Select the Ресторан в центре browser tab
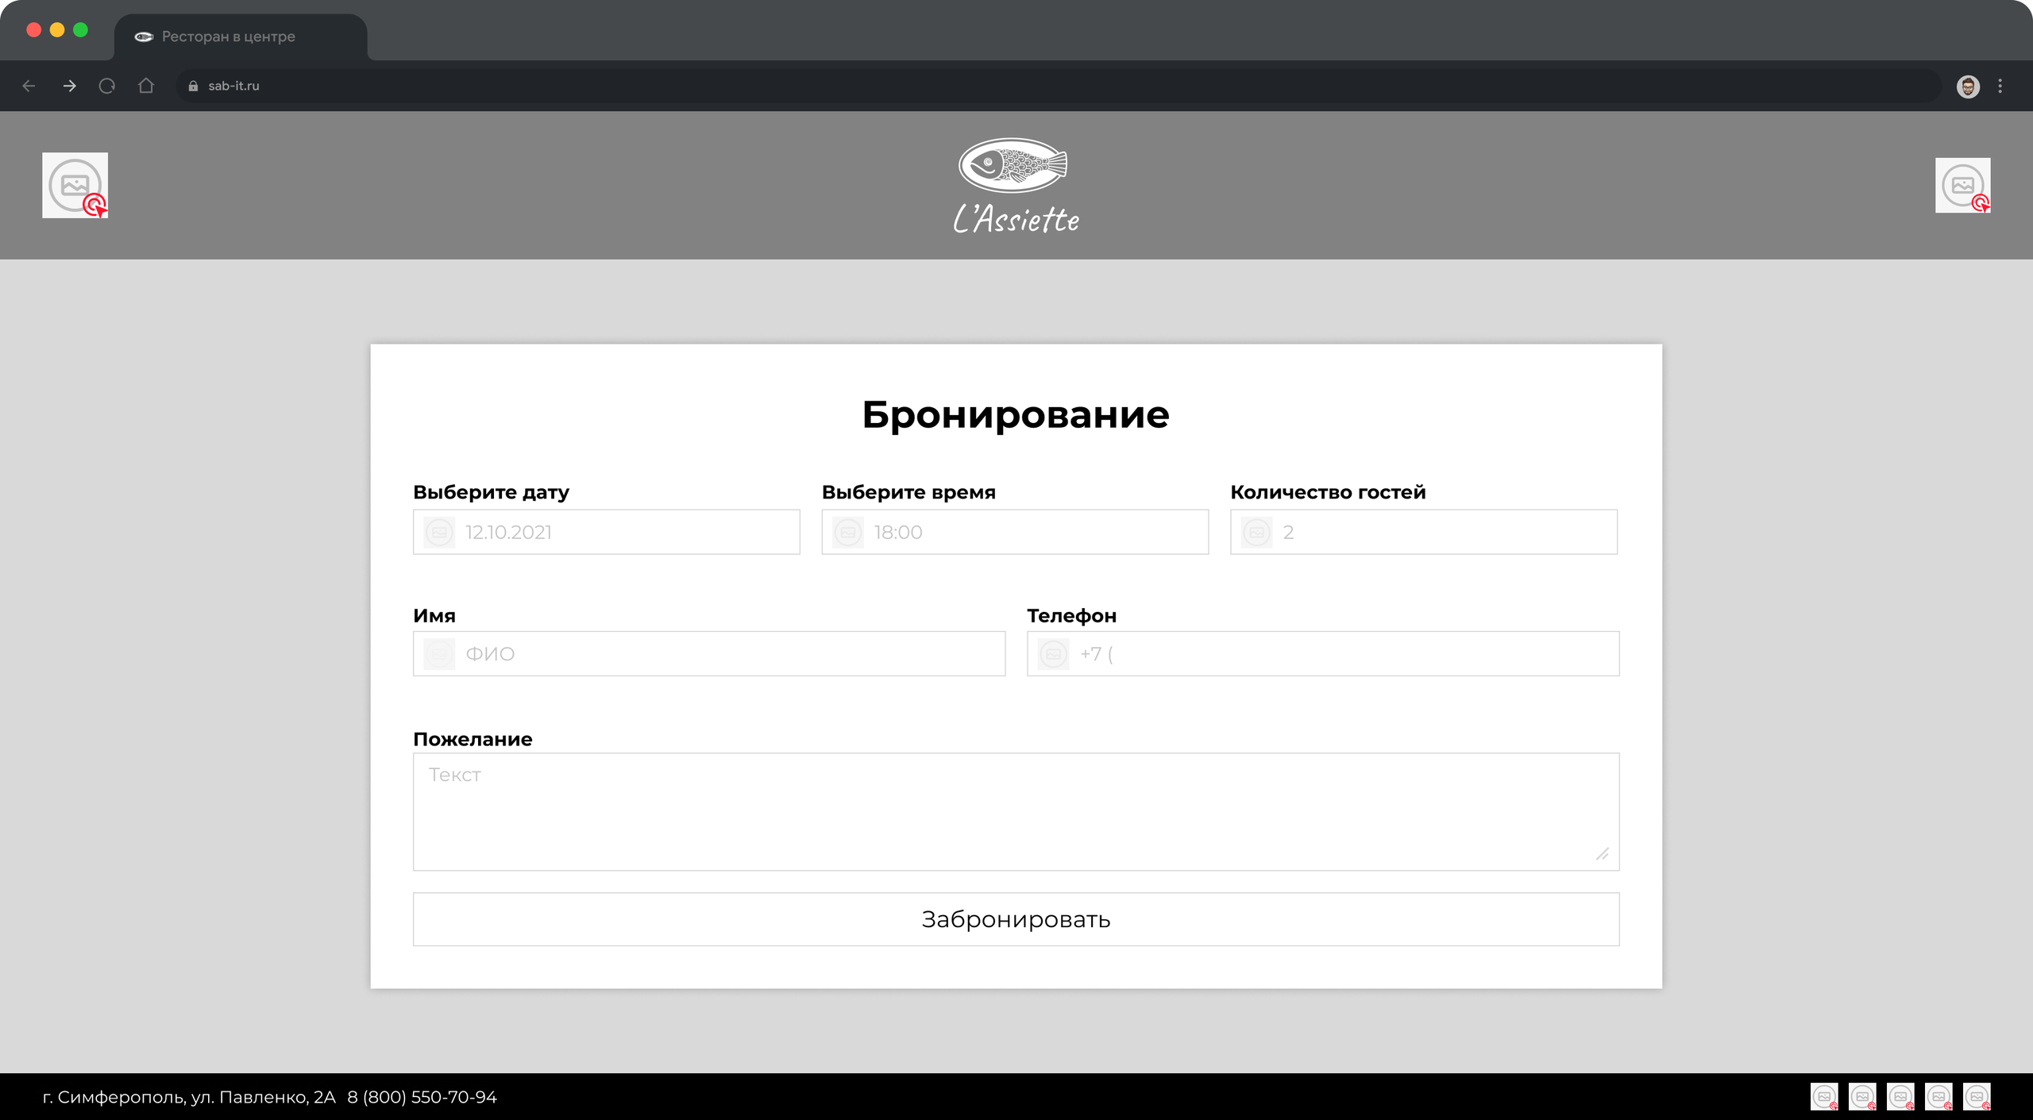Image resolution: width=2033 pixels, height=1120 pixels. click(227, 37)
